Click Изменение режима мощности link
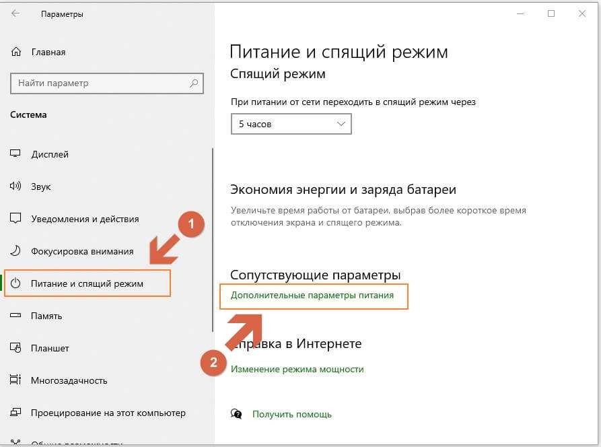This screenshot has width=601, height=447. point(297,369)
